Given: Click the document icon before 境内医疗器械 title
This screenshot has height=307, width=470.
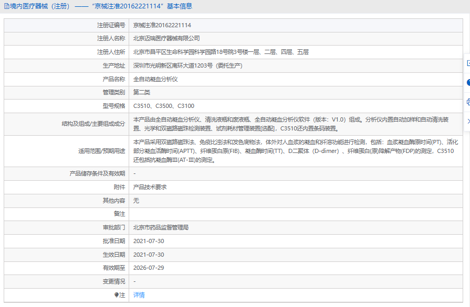Looking at the screenshot, I should 7,6.
